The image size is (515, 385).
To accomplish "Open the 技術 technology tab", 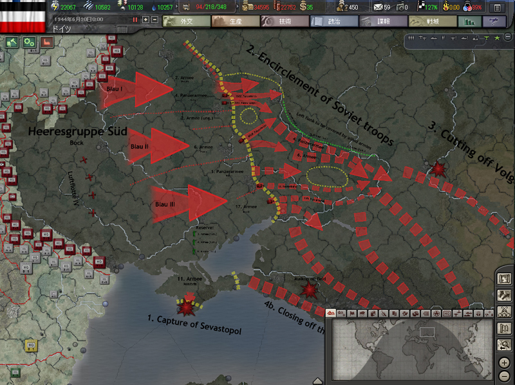I will [x=285, y=21].
